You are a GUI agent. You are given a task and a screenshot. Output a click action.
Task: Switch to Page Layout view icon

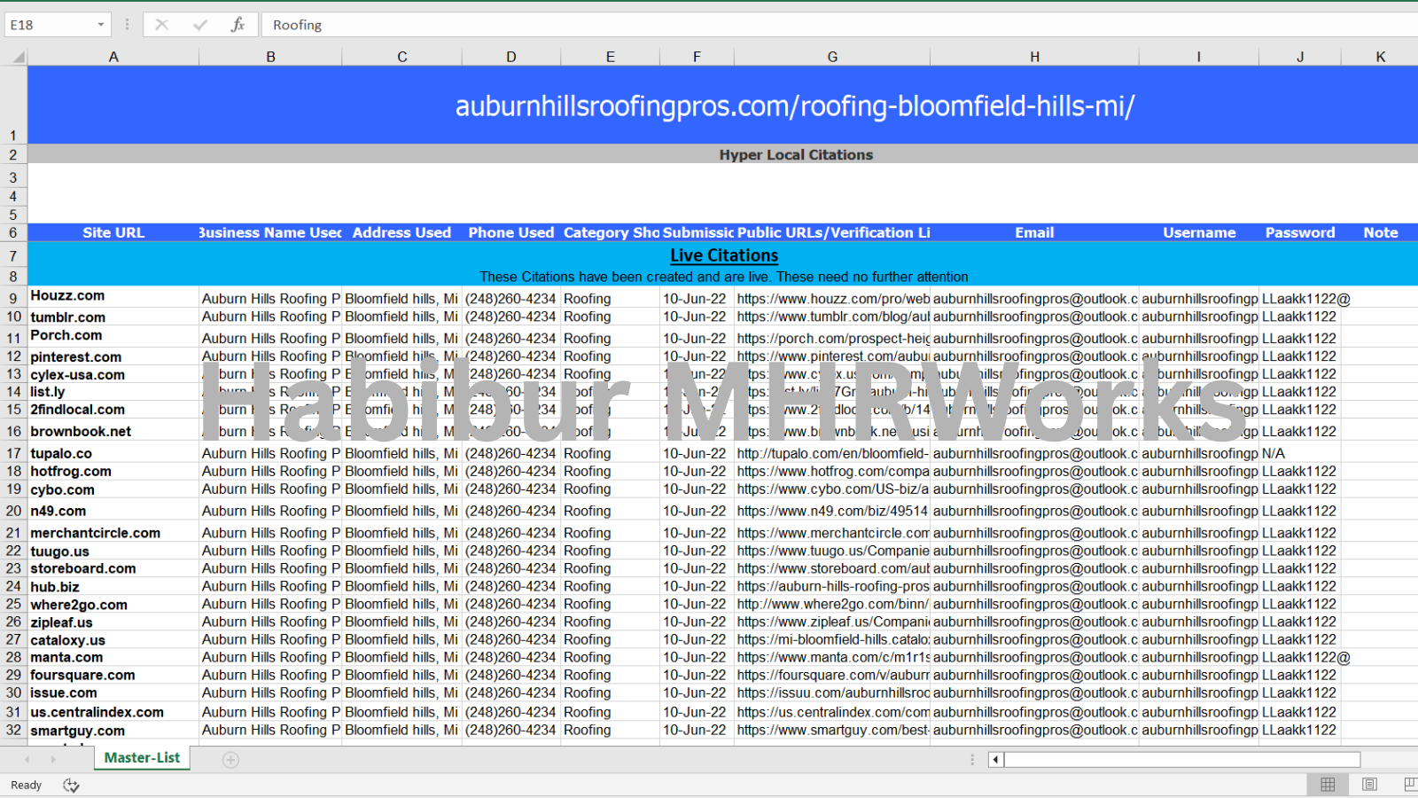pos(1369,785)
